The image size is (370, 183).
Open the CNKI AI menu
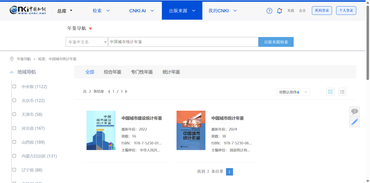coord(141,11)
